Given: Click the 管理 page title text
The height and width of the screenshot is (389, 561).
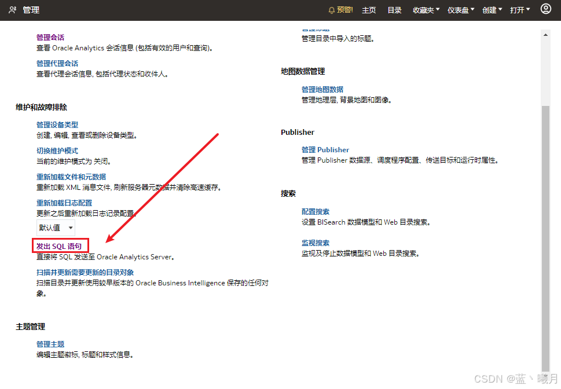Looking at the screenshot, I should (31, 10).
